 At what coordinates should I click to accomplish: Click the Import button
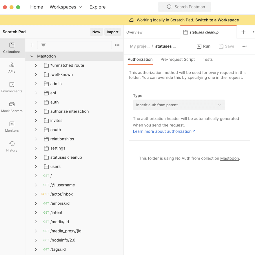point(112,32)
